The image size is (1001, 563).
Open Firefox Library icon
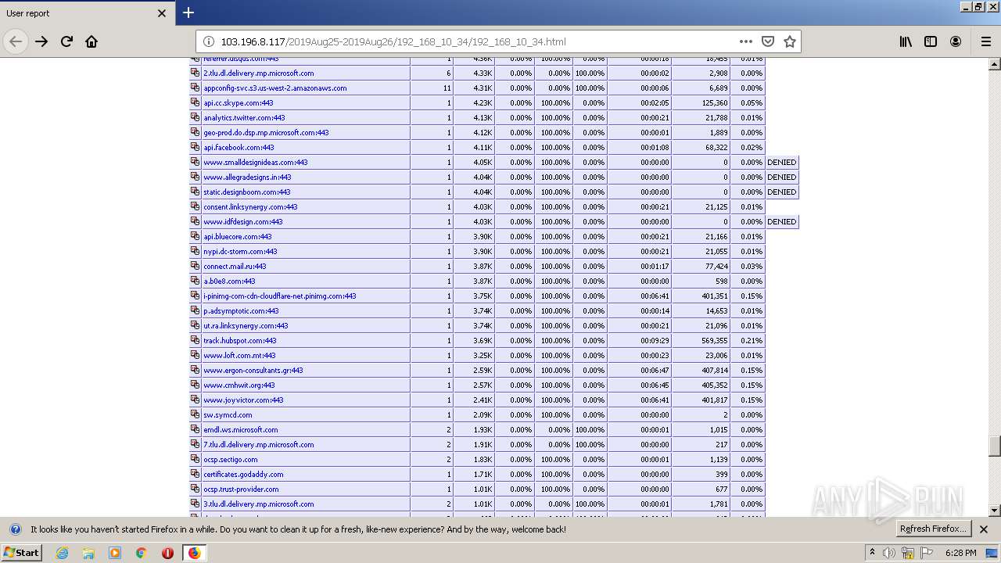[x=906, y=41]
